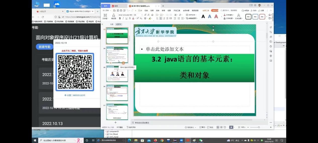Click the 批注 (Comments) icon in status bar
The width and height of the screenshot is (318, 143).
[210, 127]
